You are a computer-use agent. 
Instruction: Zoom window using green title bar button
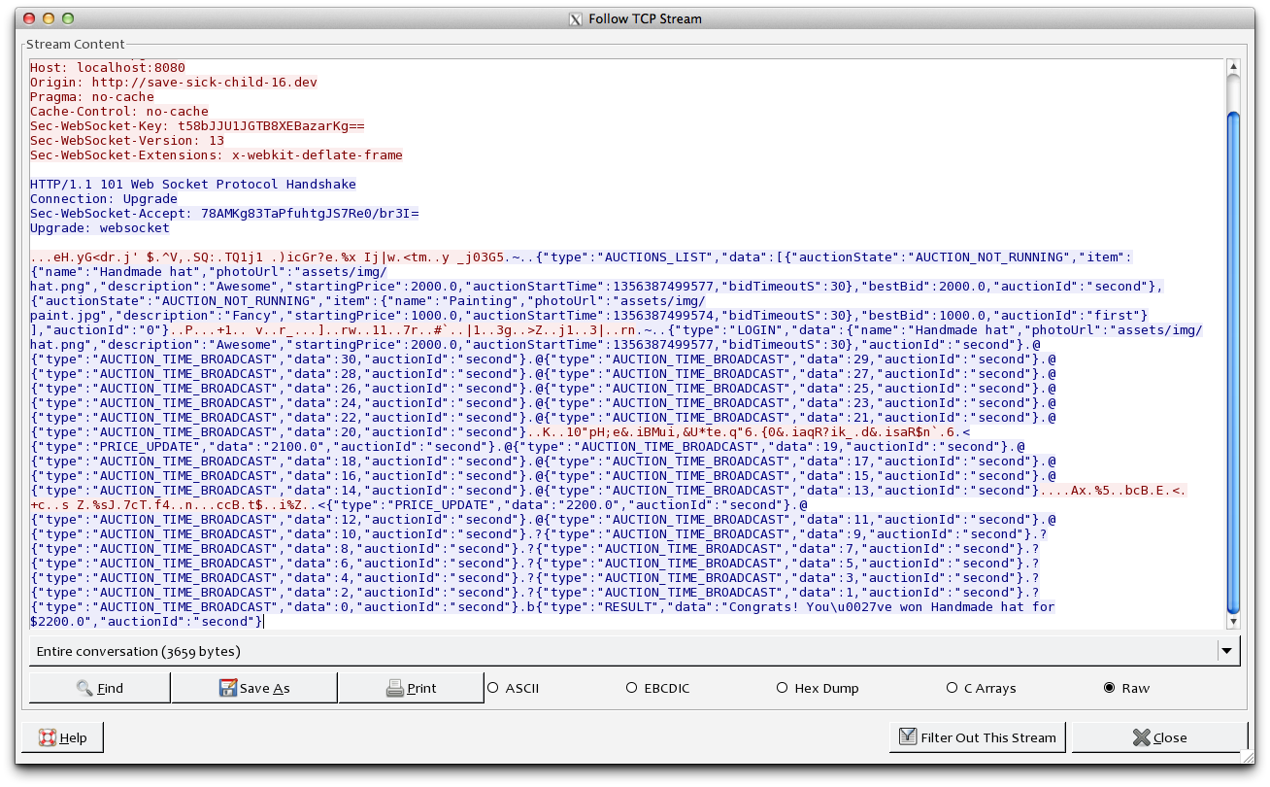(x=68, y=18)
